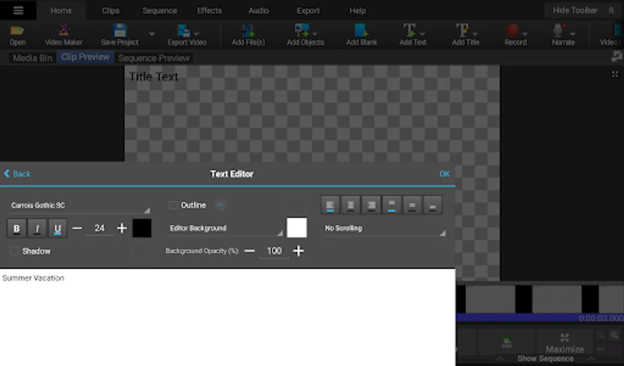The width and height of the screenshot is (624, 366).
Task: Open the white background color swatch
Action: (297, 228)
